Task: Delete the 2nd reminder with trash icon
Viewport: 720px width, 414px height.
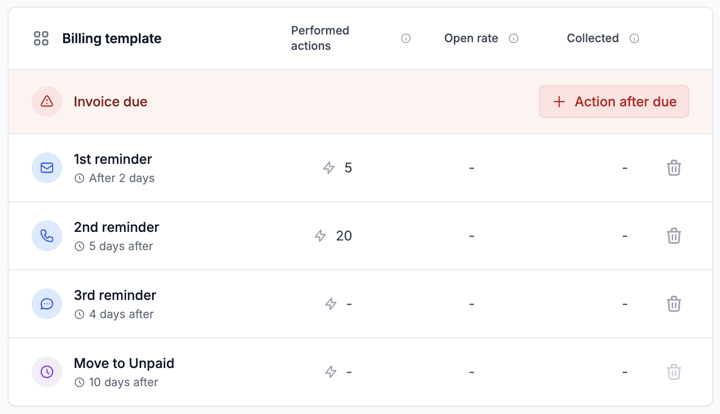Action: [x=674, y=236]
